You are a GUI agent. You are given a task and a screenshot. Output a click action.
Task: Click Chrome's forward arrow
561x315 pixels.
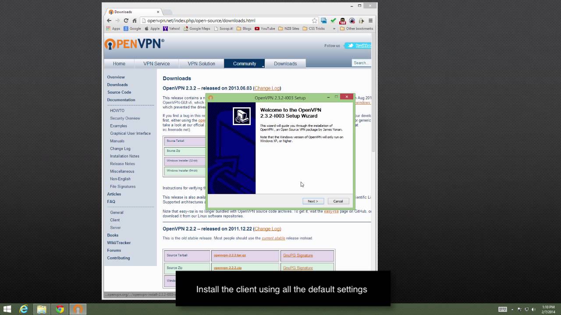click(117, 21)
